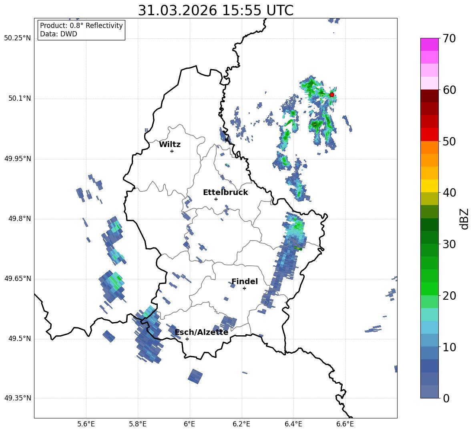This screenshot has height=432, width=474.
Task: Click the 6.2°E longitude label
Action: click(x=241, y=424)
